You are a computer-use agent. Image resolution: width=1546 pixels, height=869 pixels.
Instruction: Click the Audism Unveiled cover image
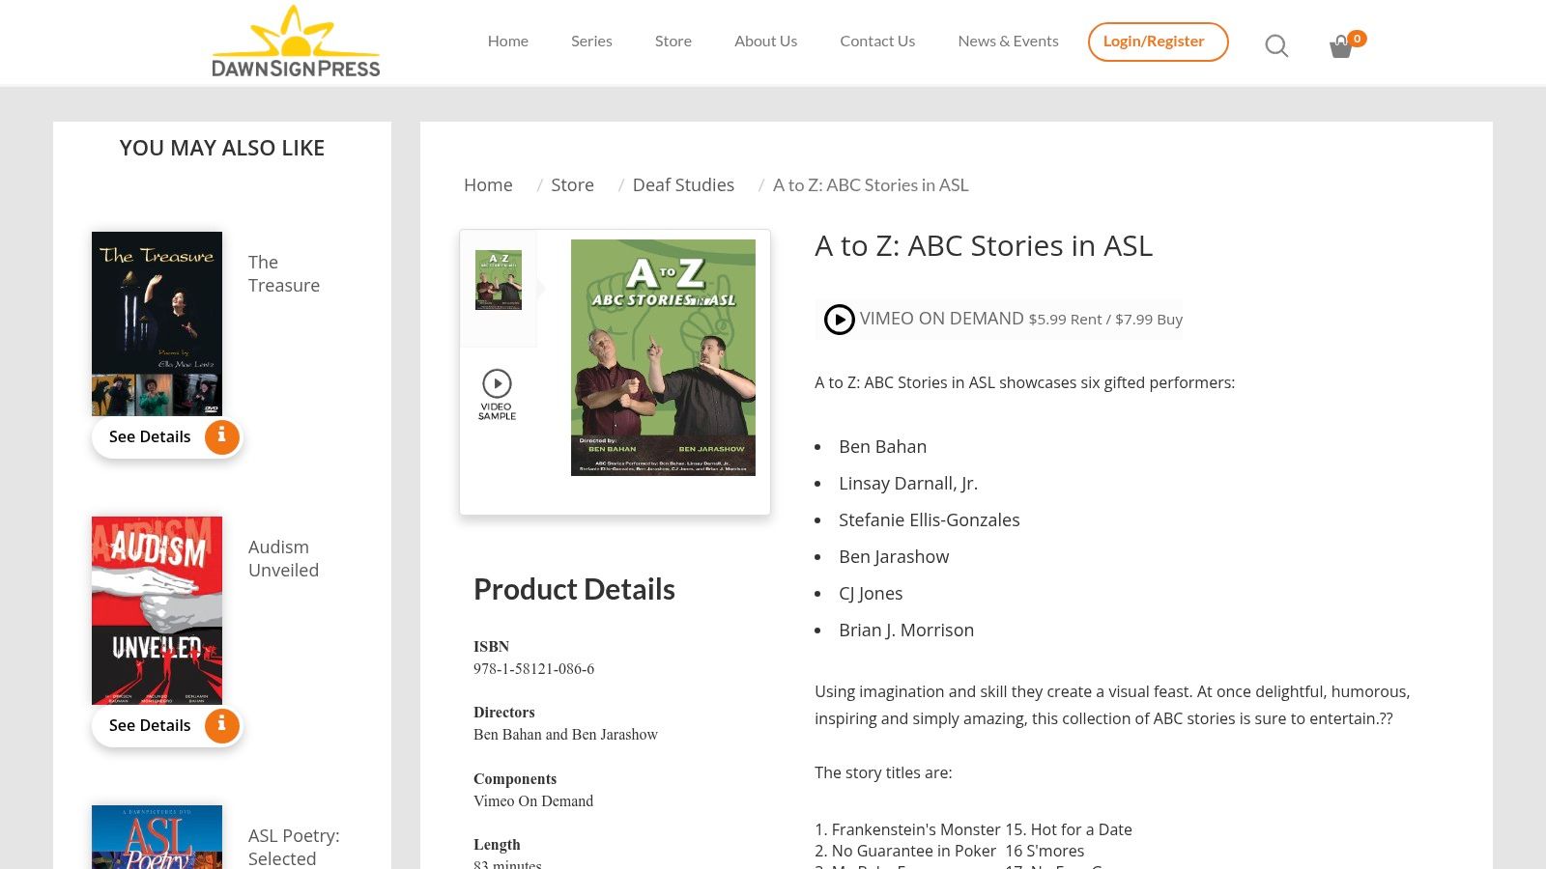coord(157,610)
